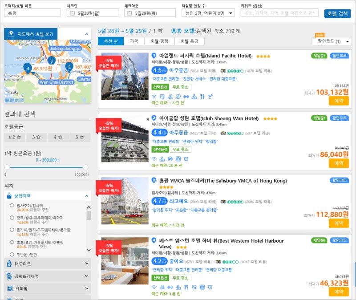The image size is (356, 300).
Task: Click 목적지/호텔 이름 input field
Action: click(x=32, y=13)
